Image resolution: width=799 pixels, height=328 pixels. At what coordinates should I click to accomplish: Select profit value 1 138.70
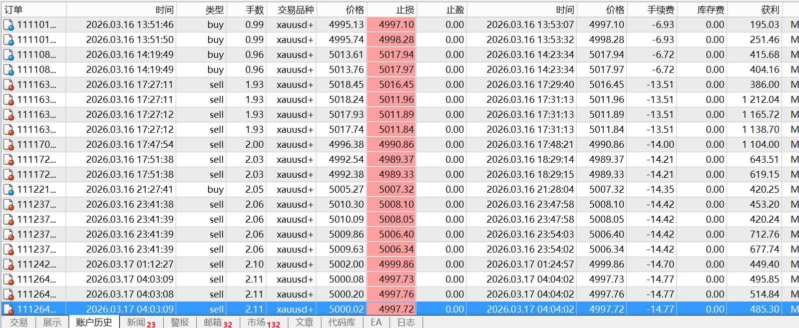click(760, 129)
